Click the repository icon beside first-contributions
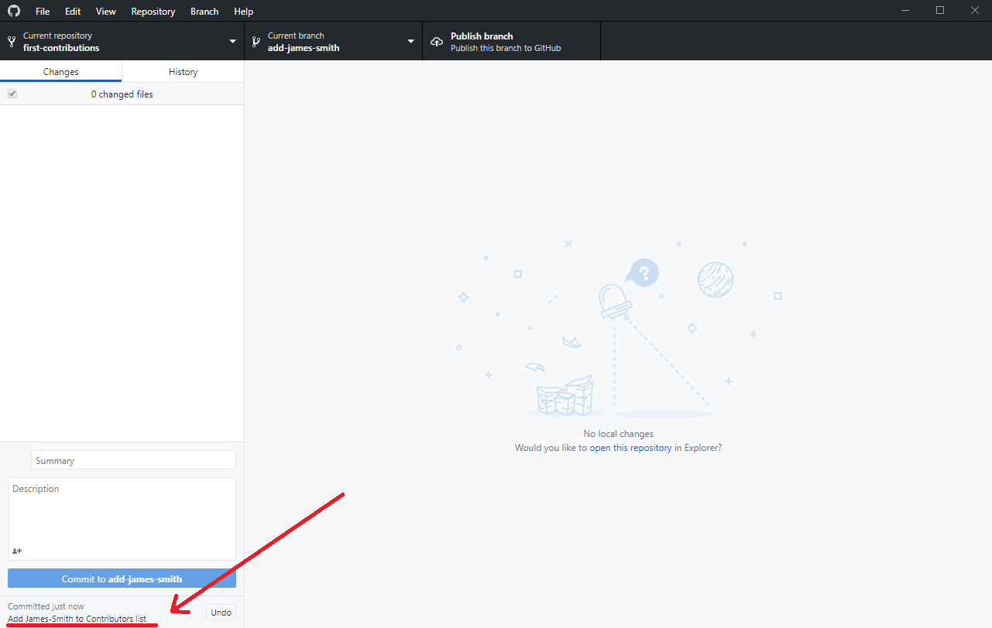Screen dimensions: 992x628 [x=11, y=42]
